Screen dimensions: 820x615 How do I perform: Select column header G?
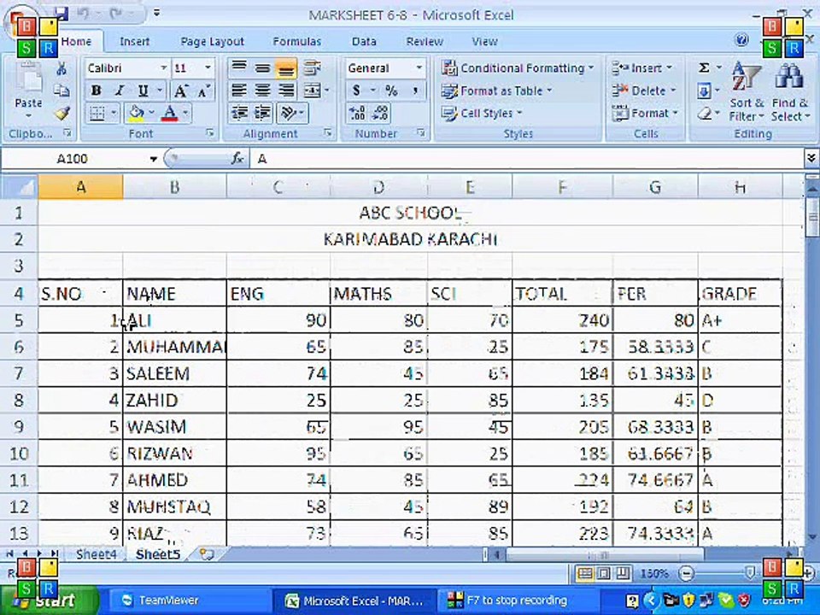[655, 187]
